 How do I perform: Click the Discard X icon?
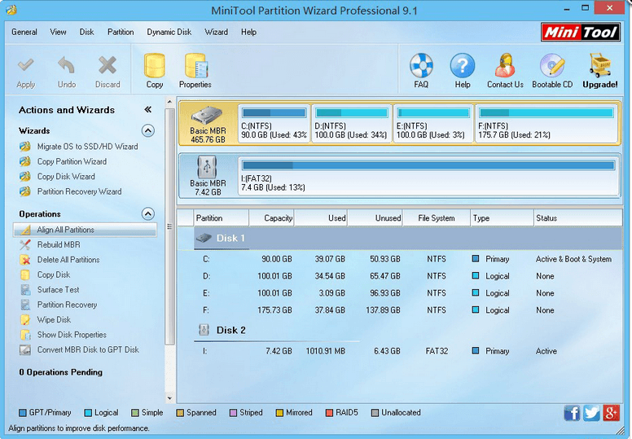click(108, 66)
